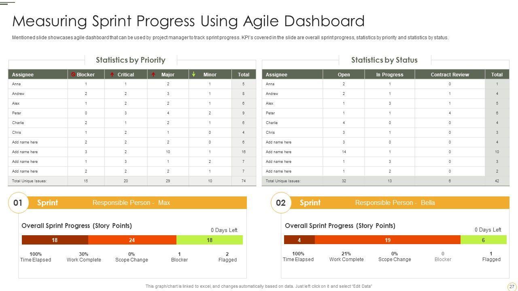Screen dimensions: 518x291
Task: Click the orange 24 progress segment
Action: point(132,240)
